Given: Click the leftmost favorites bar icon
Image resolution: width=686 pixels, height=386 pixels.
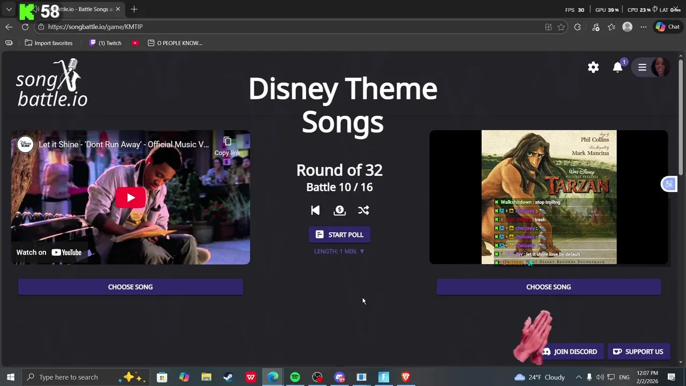Looking at the screenshot, I should tap(9, 43).
